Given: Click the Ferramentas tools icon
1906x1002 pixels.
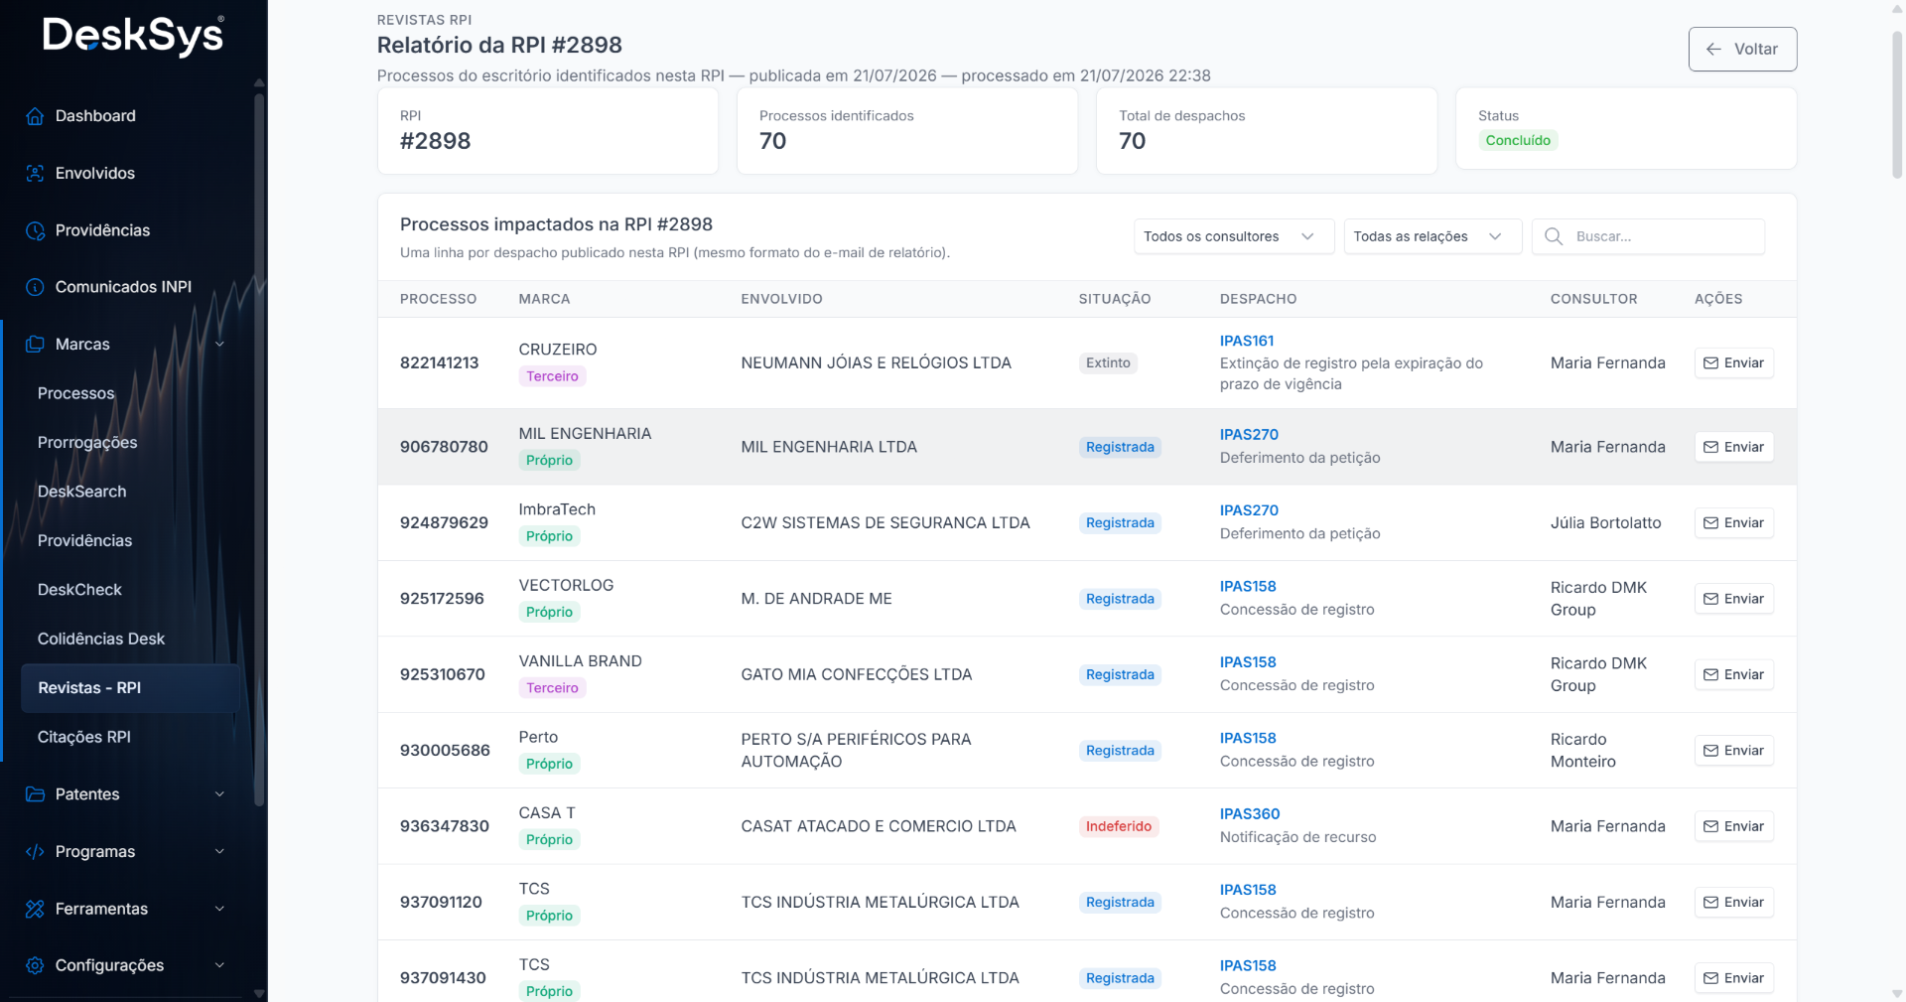Looking at the screenshot, I should pyautogui.click(x=35, y=909).
